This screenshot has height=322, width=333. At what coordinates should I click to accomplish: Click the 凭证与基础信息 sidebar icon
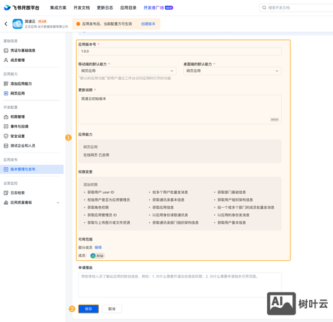[x=6, y=50]
